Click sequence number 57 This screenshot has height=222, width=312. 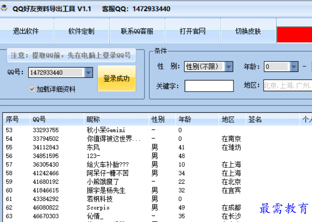coord(9,164)
